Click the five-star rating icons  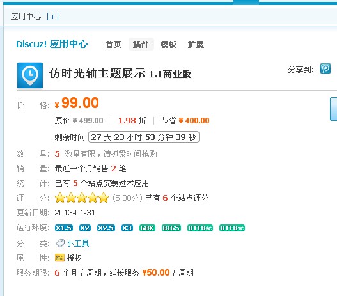click(x=82, y=198)
